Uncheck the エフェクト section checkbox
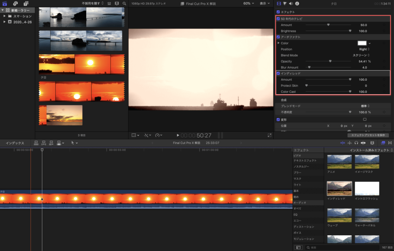The height and width of the screenshot is (251, 394). (x=278, y=12)
